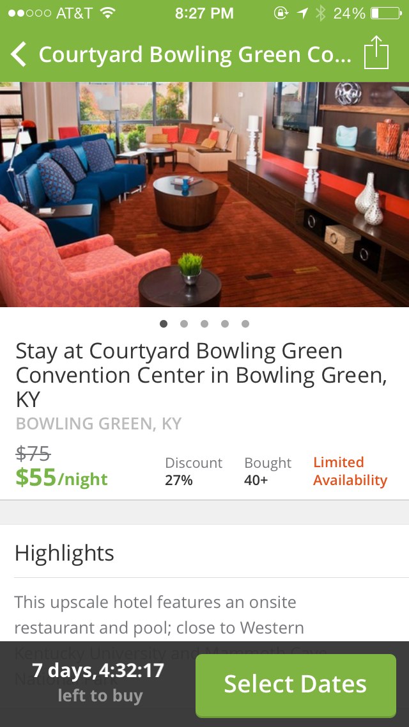Tap the Wi-Fi icon in status bar

click(107, 13)
